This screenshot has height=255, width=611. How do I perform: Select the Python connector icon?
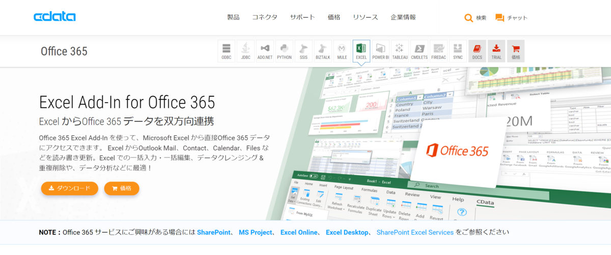click(284, 51)
